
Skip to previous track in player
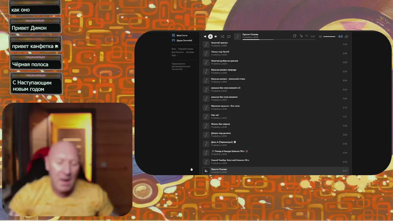205,37
